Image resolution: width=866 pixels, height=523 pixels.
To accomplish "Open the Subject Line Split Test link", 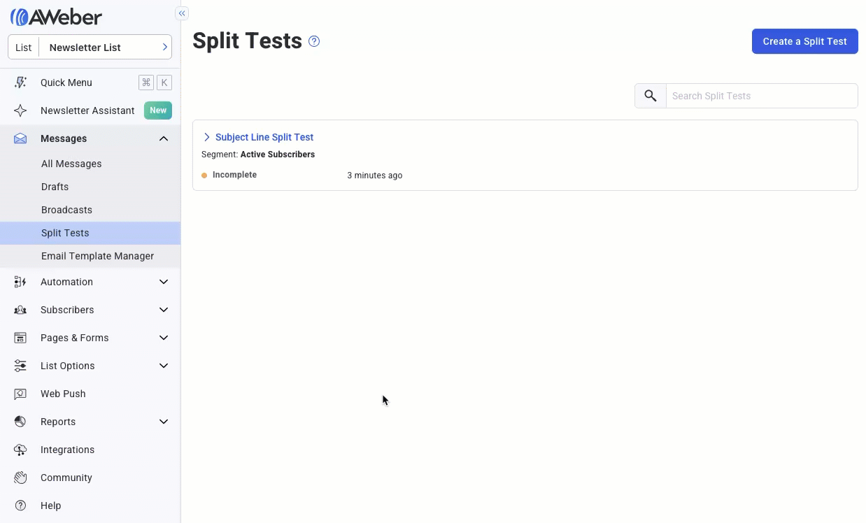I will 264,137.
